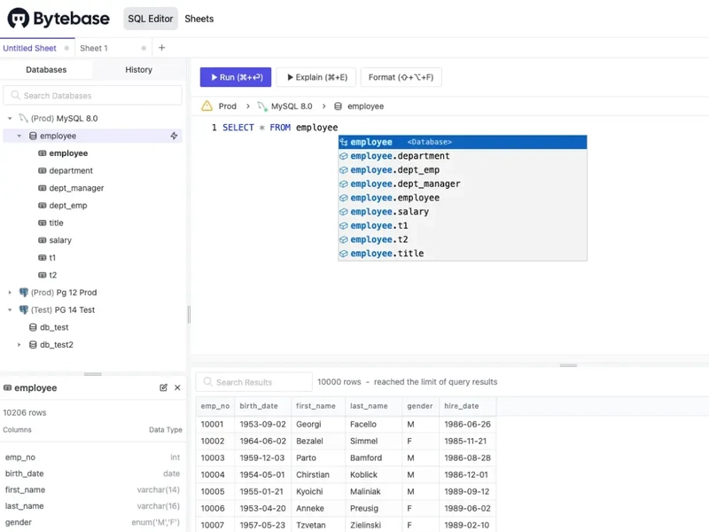This screenshot has width=709, height=532.
Task: Click the PostgreSQL icon for Pg 12 Prod
Action: pos(23,293)
